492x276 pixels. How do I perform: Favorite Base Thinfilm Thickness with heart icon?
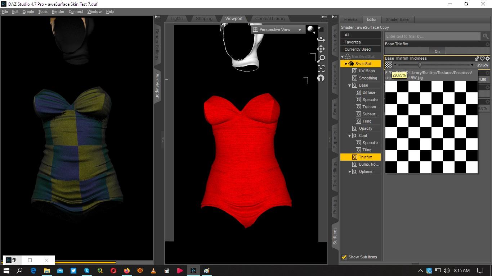(x=482, y=59)
